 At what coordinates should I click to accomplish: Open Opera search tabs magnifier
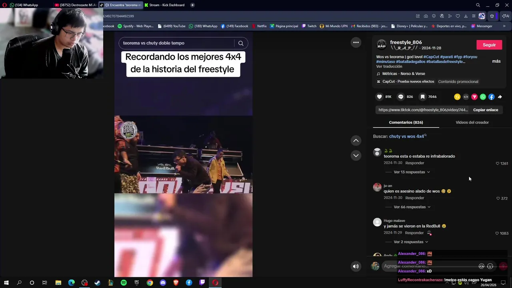[x=478, y=5]
